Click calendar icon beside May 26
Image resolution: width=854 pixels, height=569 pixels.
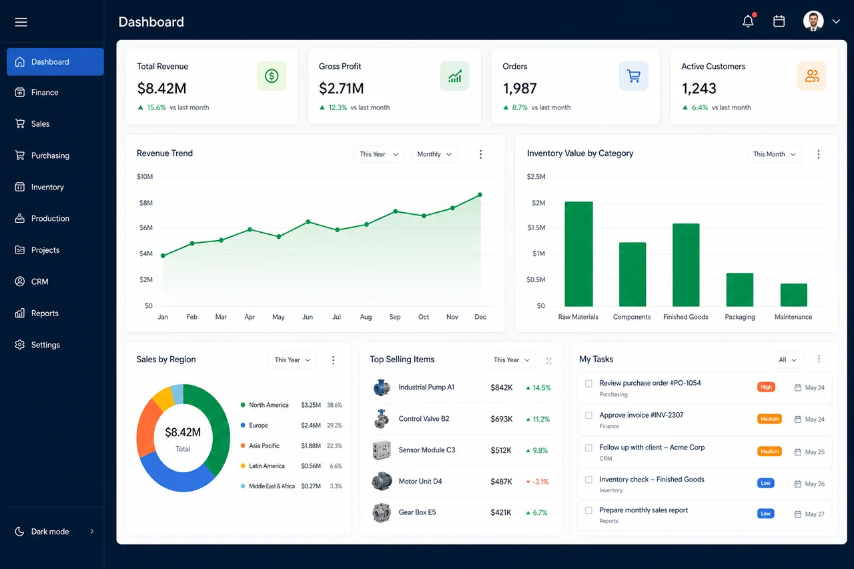pyautogui.click(x=798, y=484)
